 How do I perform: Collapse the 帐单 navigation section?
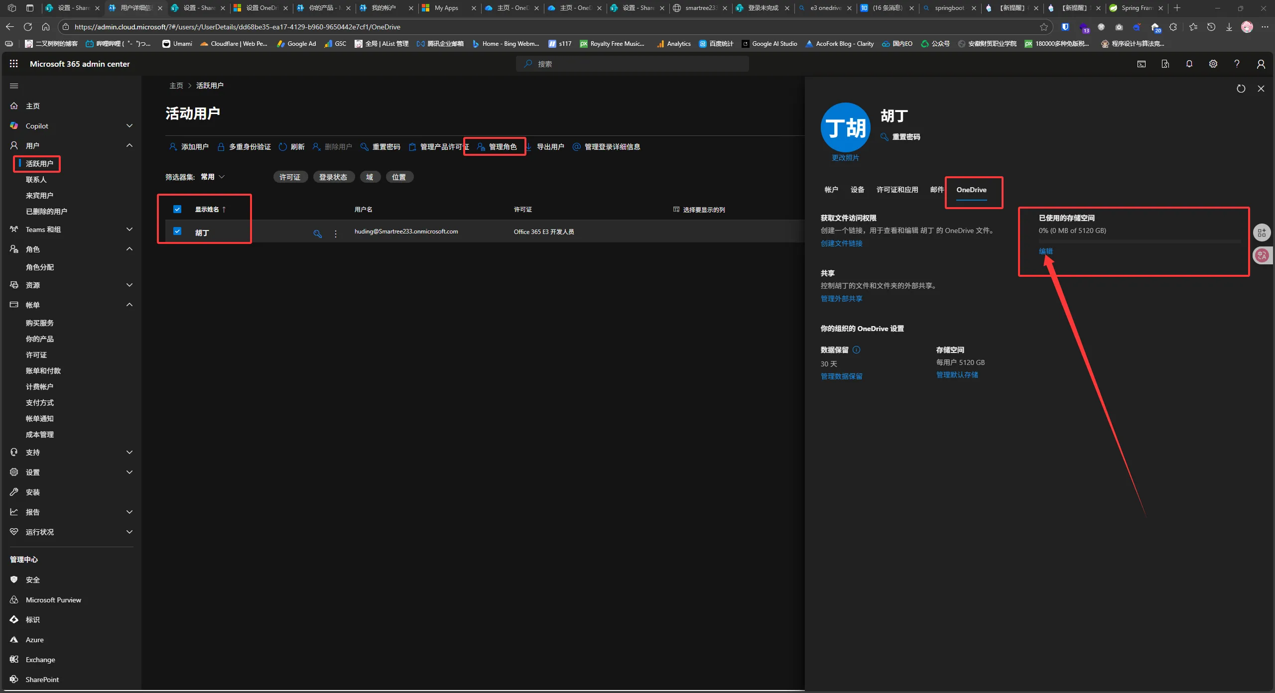point(129,305)
